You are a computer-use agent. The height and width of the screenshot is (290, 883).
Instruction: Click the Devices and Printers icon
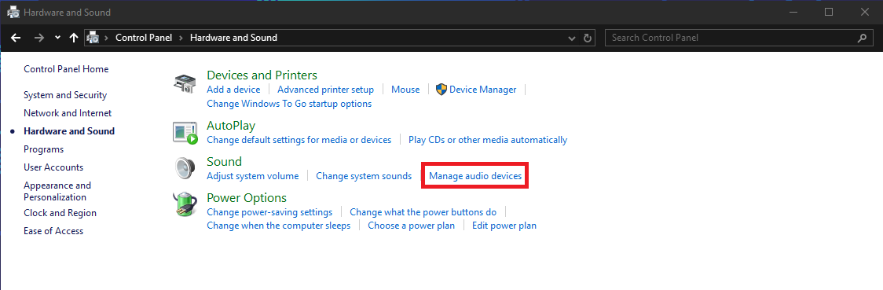[x=184, y=84]
